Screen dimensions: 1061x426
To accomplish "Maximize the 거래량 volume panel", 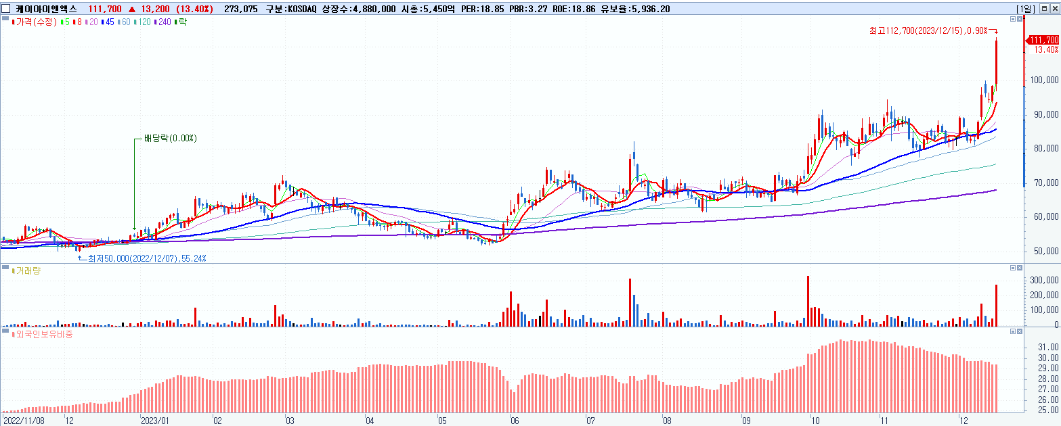I will (1012, 268).
